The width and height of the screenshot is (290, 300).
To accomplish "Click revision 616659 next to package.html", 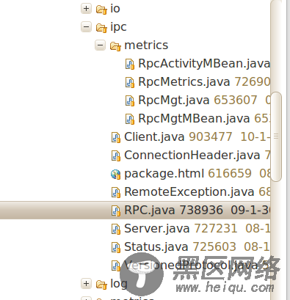I will coord(230,174).
